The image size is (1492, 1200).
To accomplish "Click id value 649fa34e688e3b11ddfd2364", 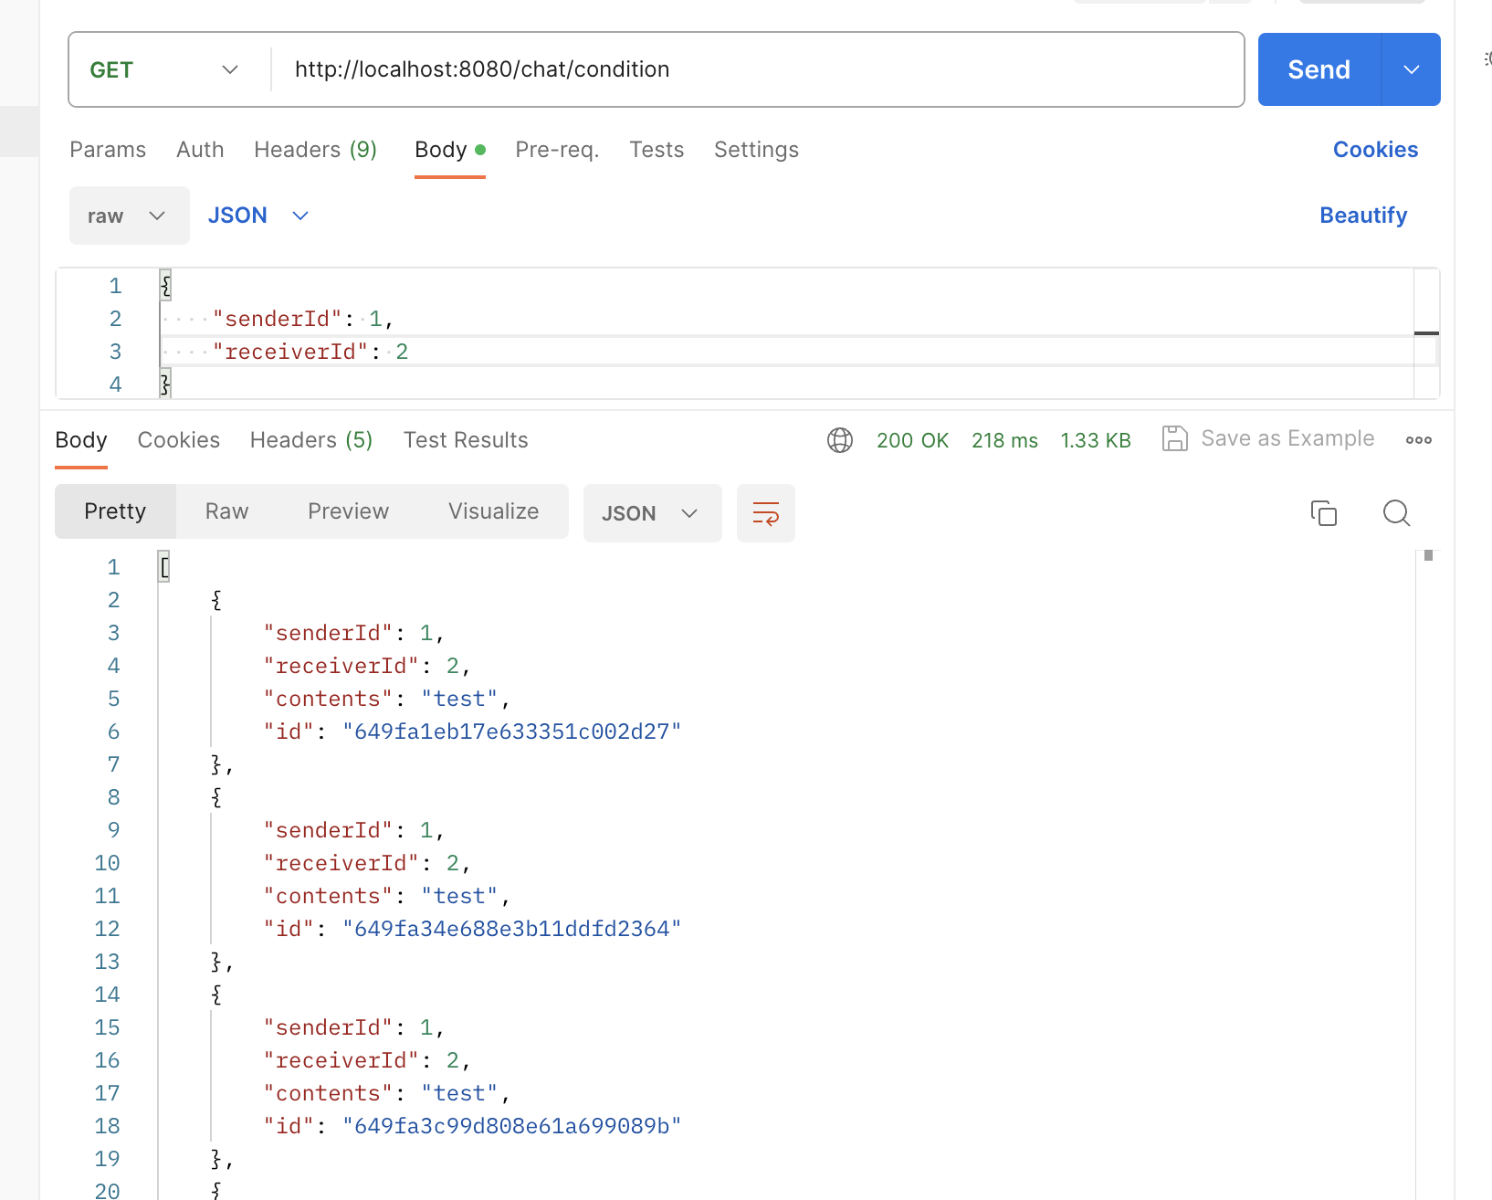I will pyautogui.click(x=512, y=929).
